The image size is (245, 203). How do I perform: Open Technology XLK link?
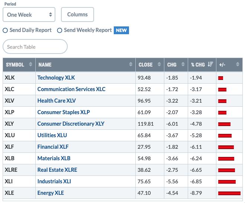[x=56, y=78]
